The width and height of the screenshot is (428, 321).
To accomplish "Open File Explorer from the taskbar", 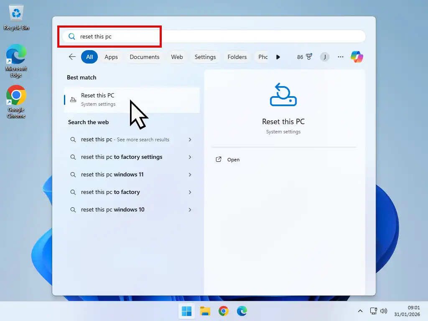I will tap(205, 311).
